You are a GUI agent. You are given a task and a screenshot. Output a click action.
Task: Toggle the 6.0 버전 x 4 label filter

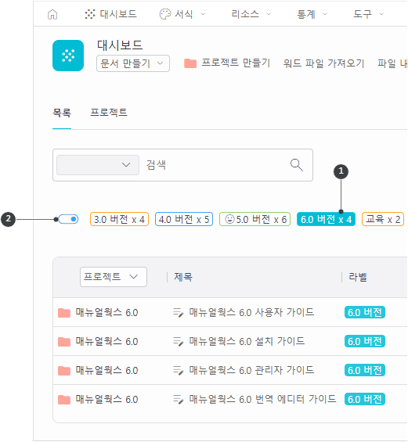[x=326, y=219]
